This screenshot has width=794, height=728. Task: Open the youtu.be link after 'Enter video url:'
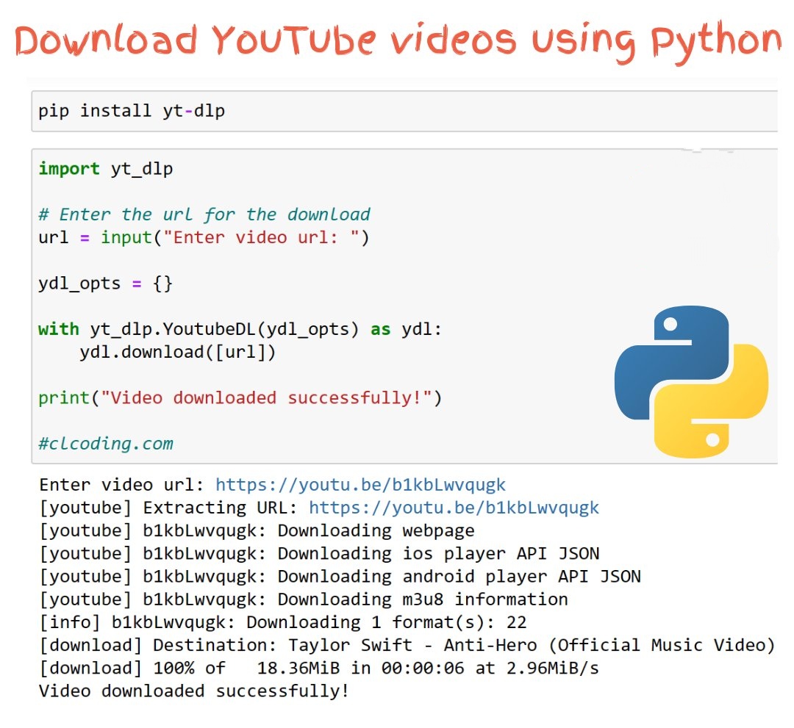coord(360,485)
